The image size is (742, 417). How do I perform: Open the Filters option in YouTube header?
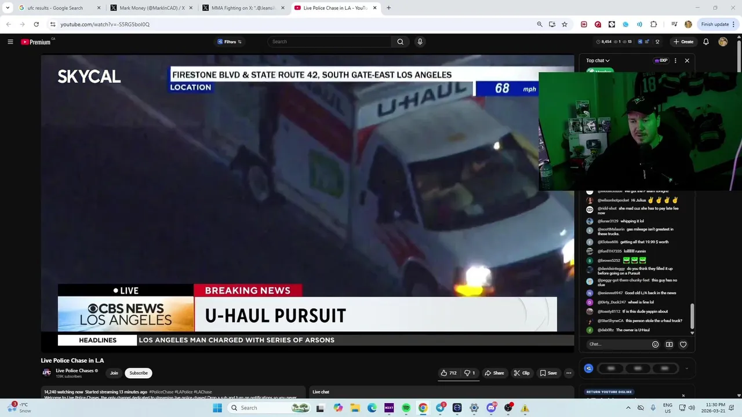pyautogui.click(x=230, y=42)
